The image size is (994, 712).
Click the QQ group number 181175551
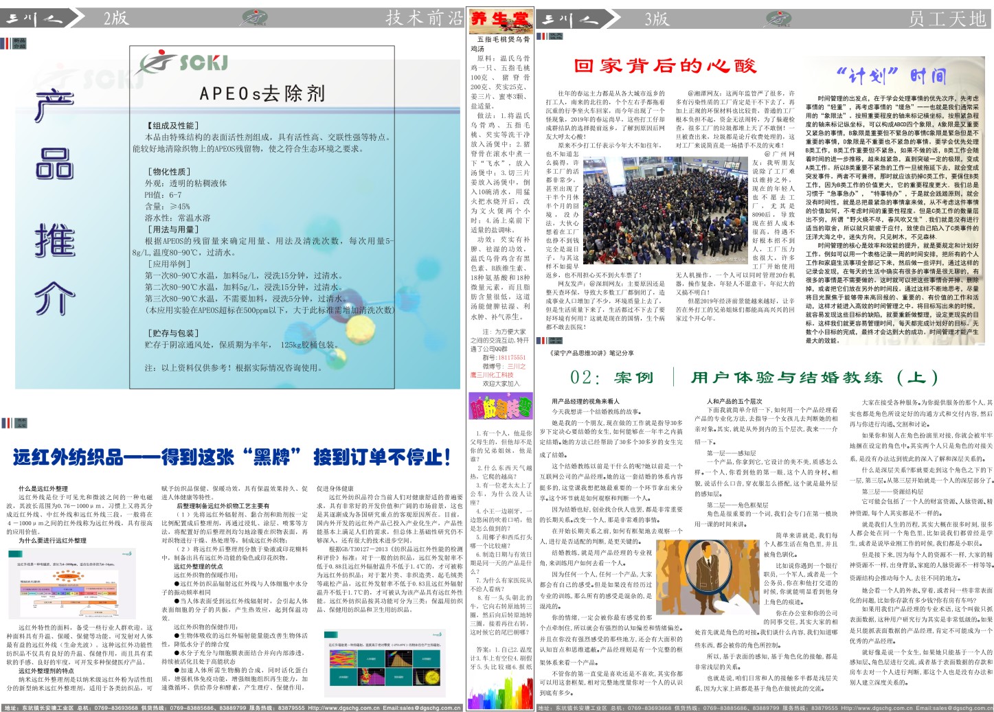point(512,358)
